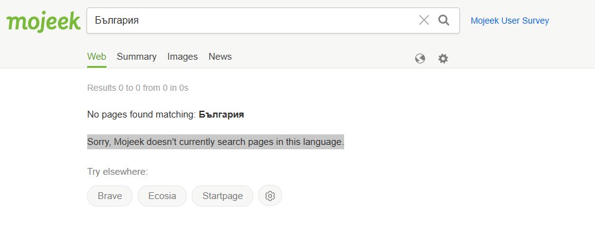Try the search on Ecosia

[162, 196]
